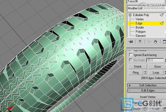
Task: Open the Extrude settings box icon
Action: click(x=145, y=109)
